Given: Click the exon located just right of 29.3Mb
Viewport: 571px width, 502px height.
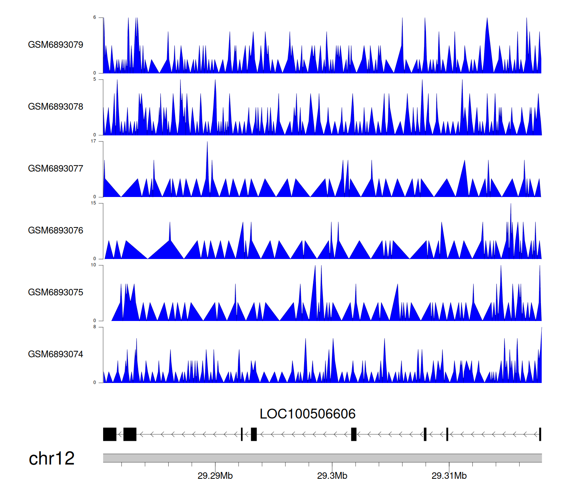Looking at the screenshot, I should pos(354,434).
